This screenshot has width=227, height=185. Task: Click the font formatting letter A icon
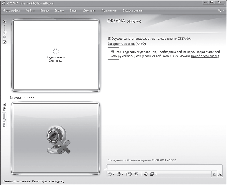[220, 174]
